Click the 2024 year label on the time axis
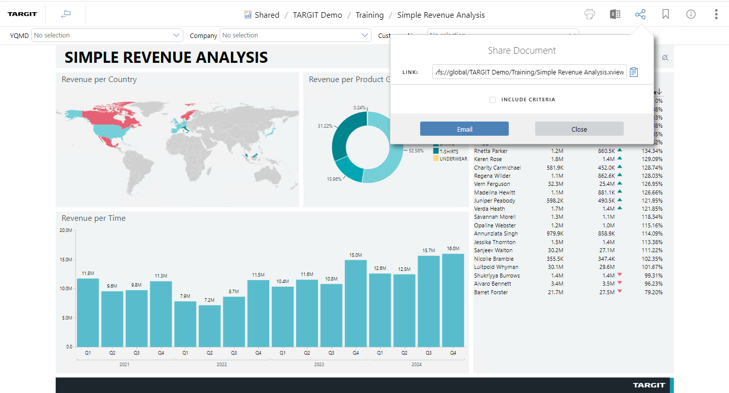The image size is (729, 393). click(x=416, y=365)
